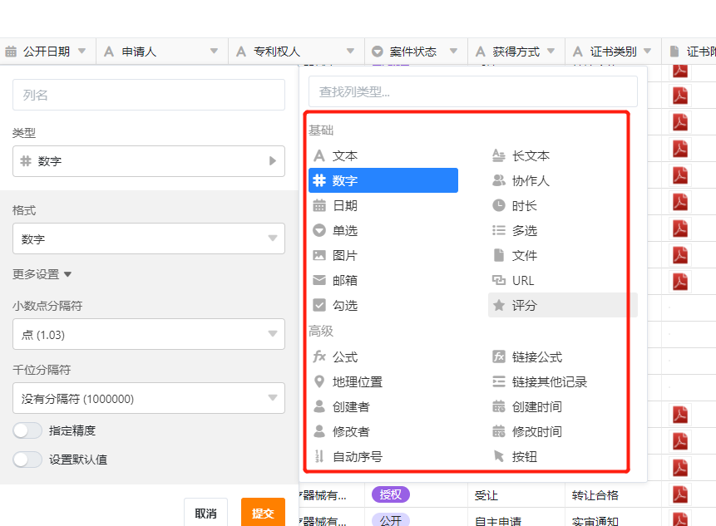Viewport: 716px width, 526px height.
Task: Choose the 勾选 checkbox column type
Action: tap(344, 306)
